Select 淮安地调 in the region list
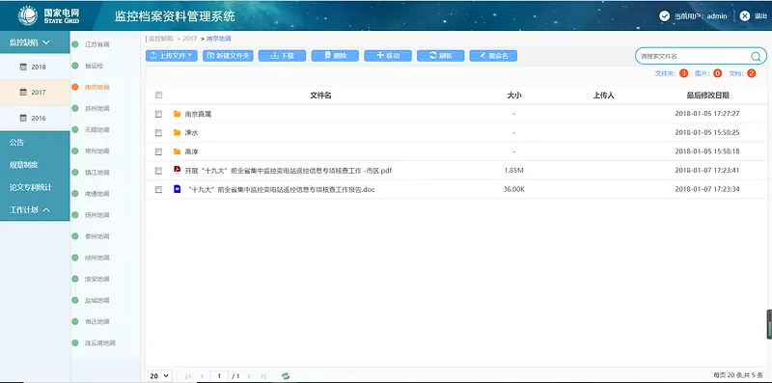 click(97, 279)
